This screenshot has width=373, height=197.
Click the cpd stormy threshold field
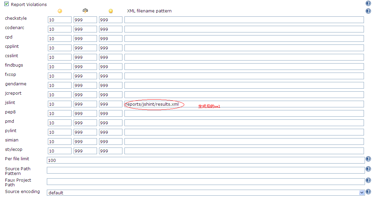(85, 38)
